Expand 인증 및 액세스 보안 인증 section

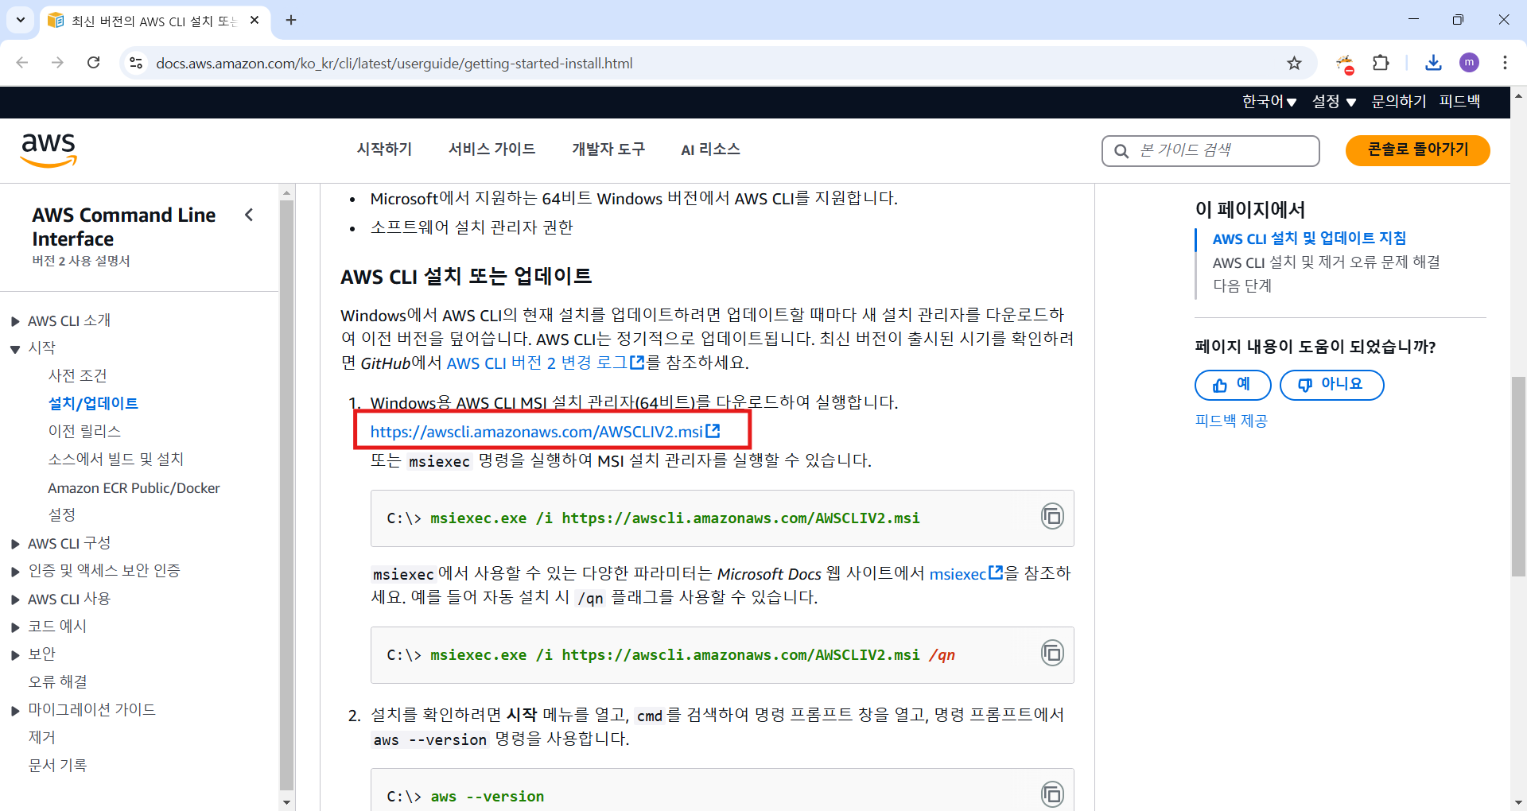15,572
